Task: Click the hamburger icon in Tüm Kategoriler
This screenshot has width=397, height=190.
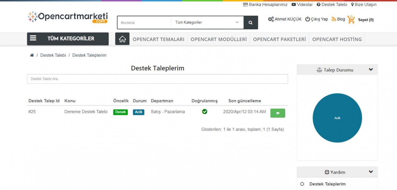Action: pos(33,38)
